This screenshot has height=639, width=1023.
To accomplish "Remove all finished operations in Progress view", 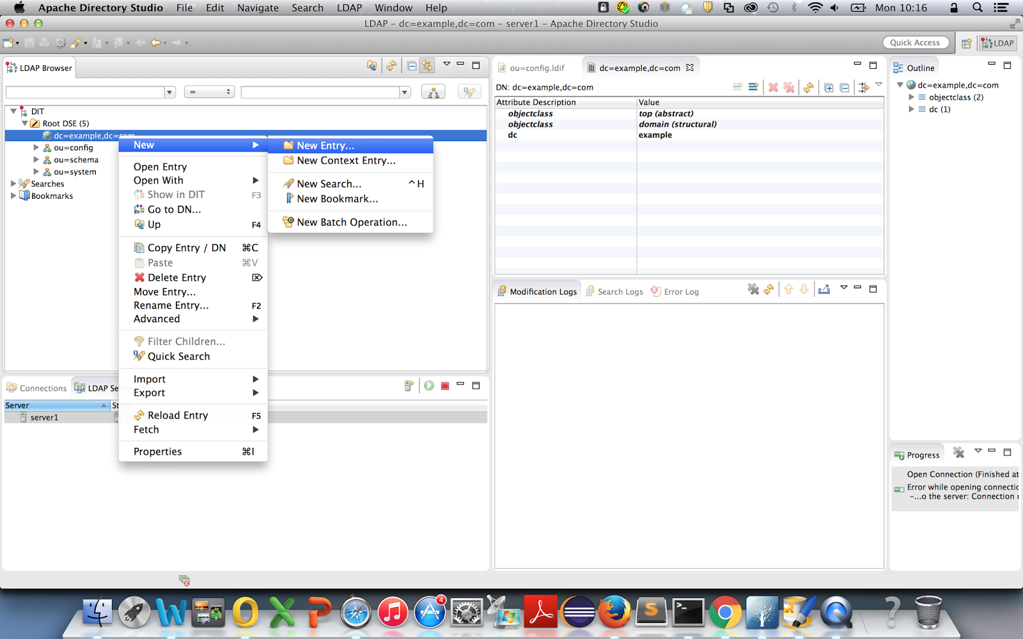I will click(958, 452).
